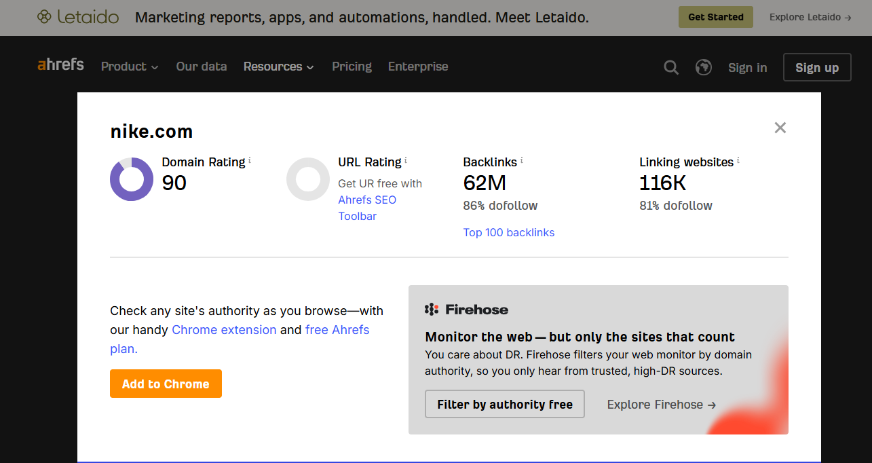Click the Monitor the web headline
This screenshot has height=463, width=872.
point(580,337)
